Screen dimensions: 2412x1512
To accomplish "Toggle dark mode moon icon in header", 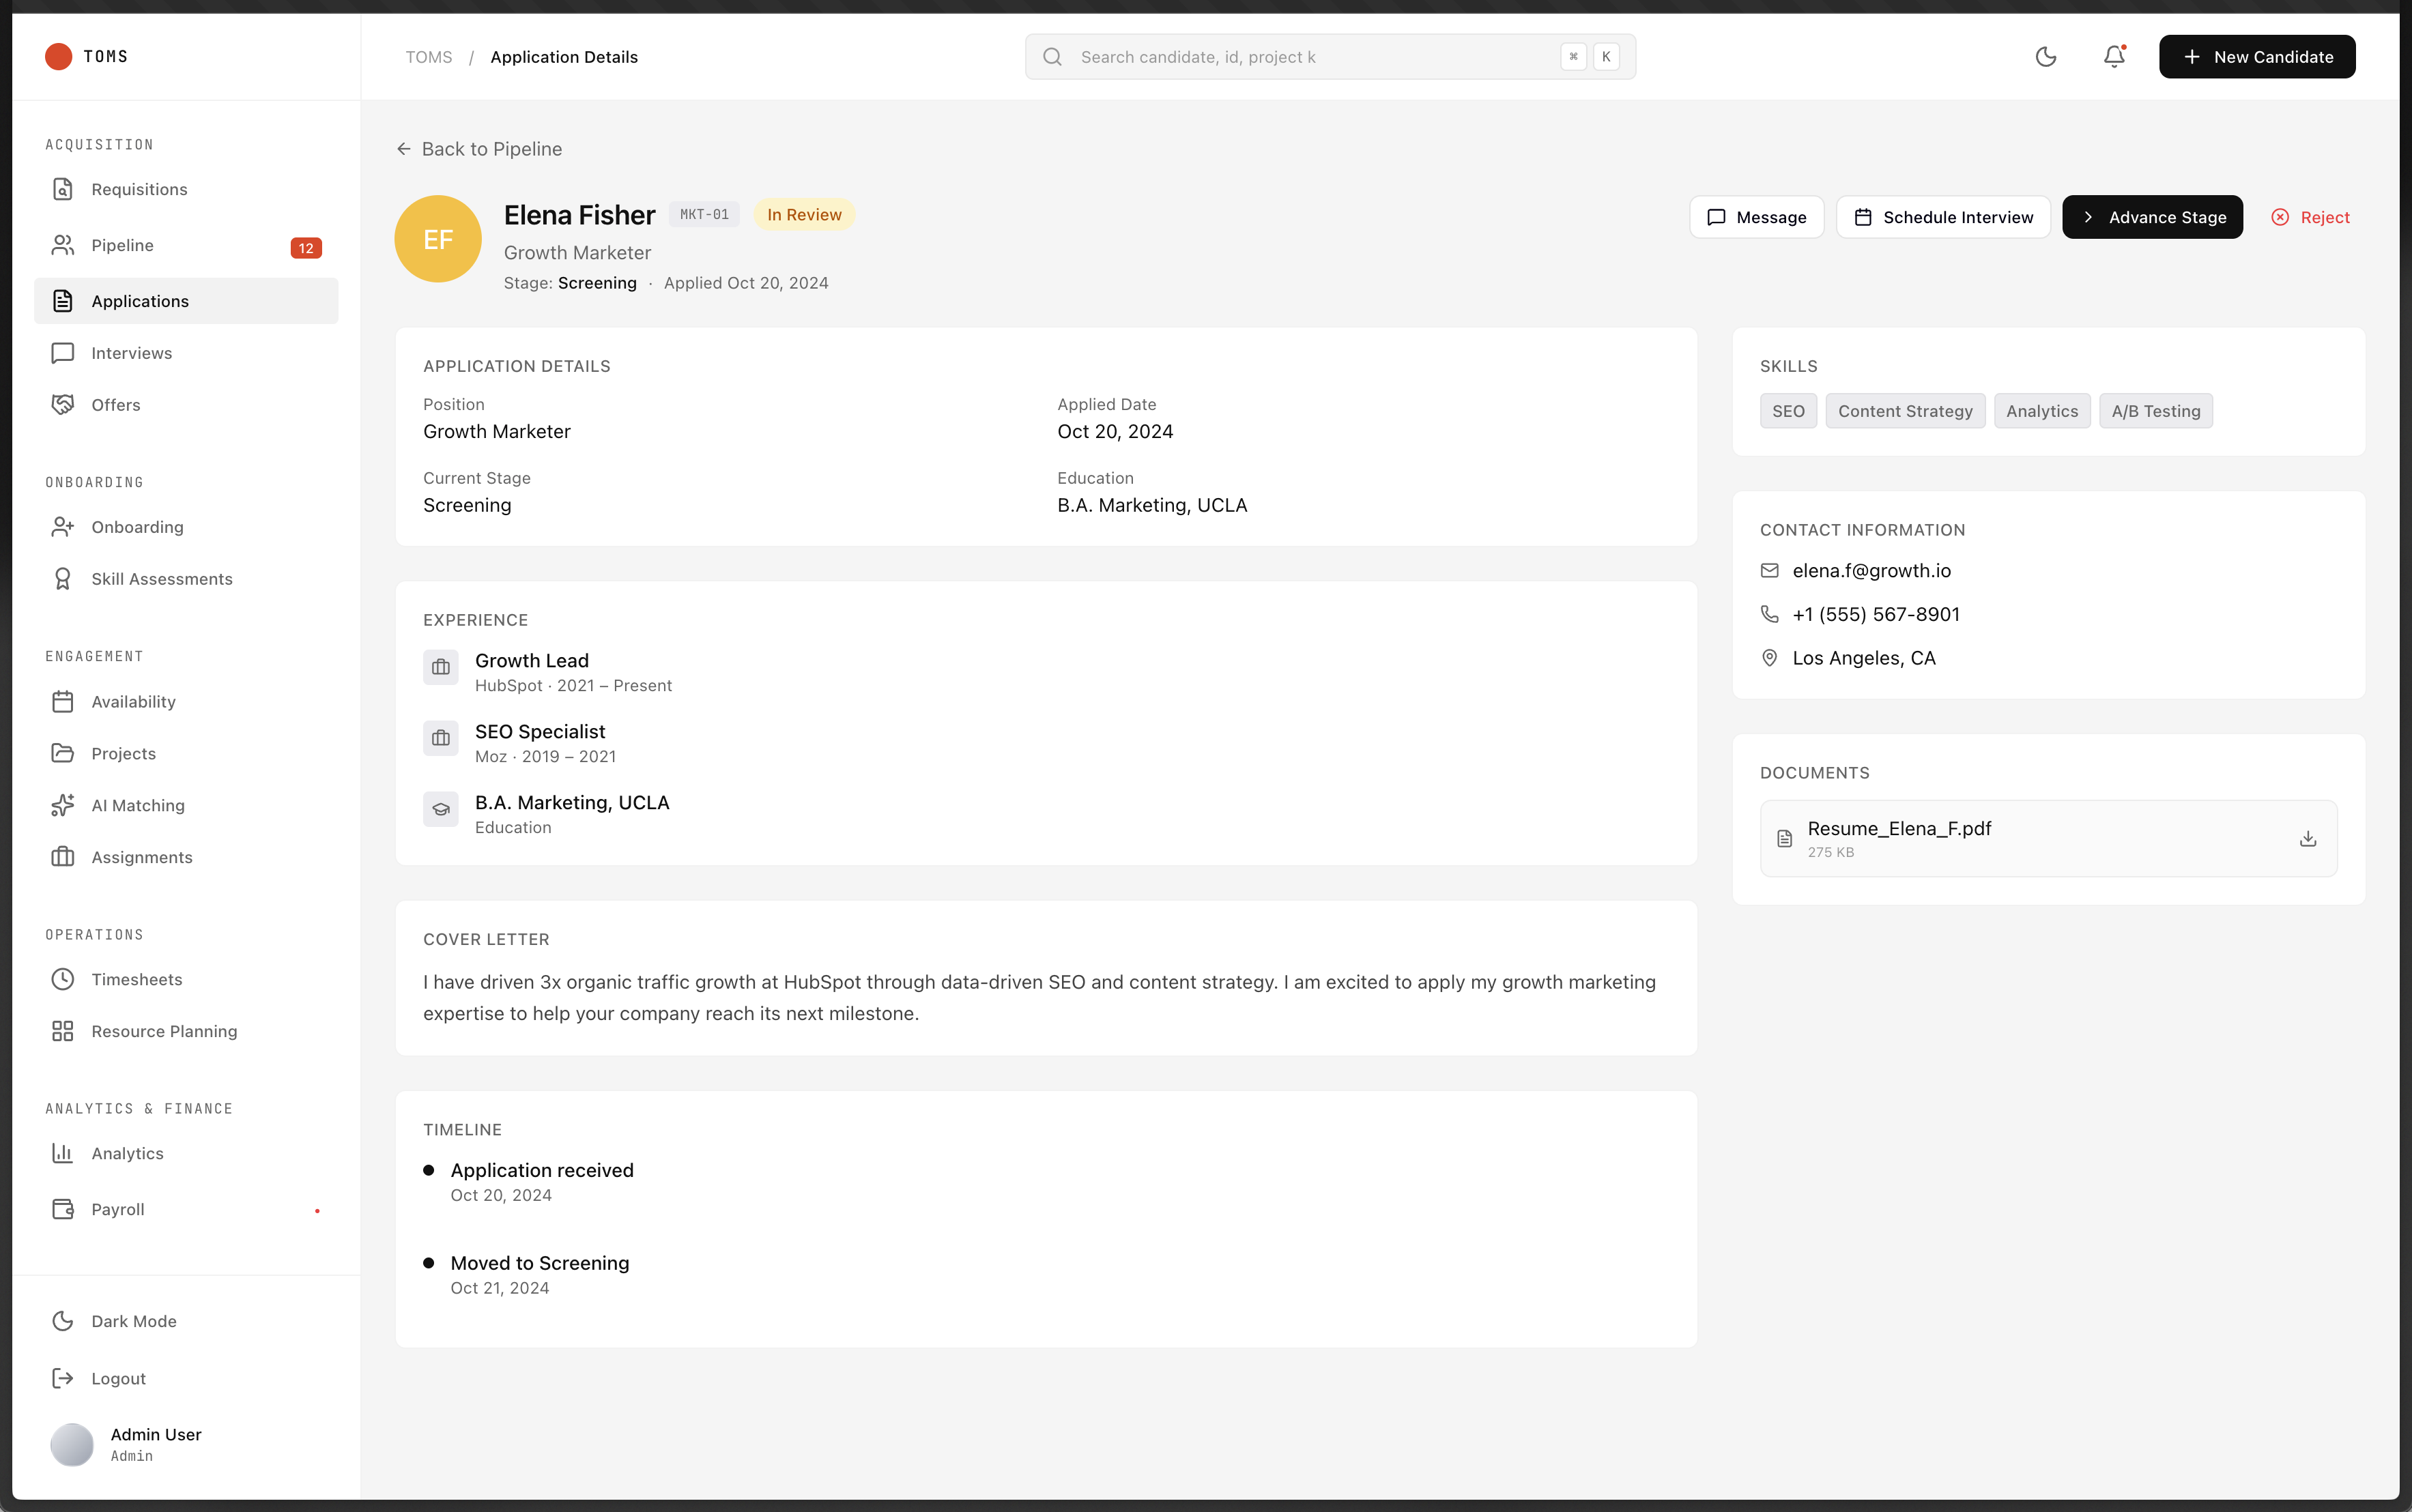I will coord(2045,57).
